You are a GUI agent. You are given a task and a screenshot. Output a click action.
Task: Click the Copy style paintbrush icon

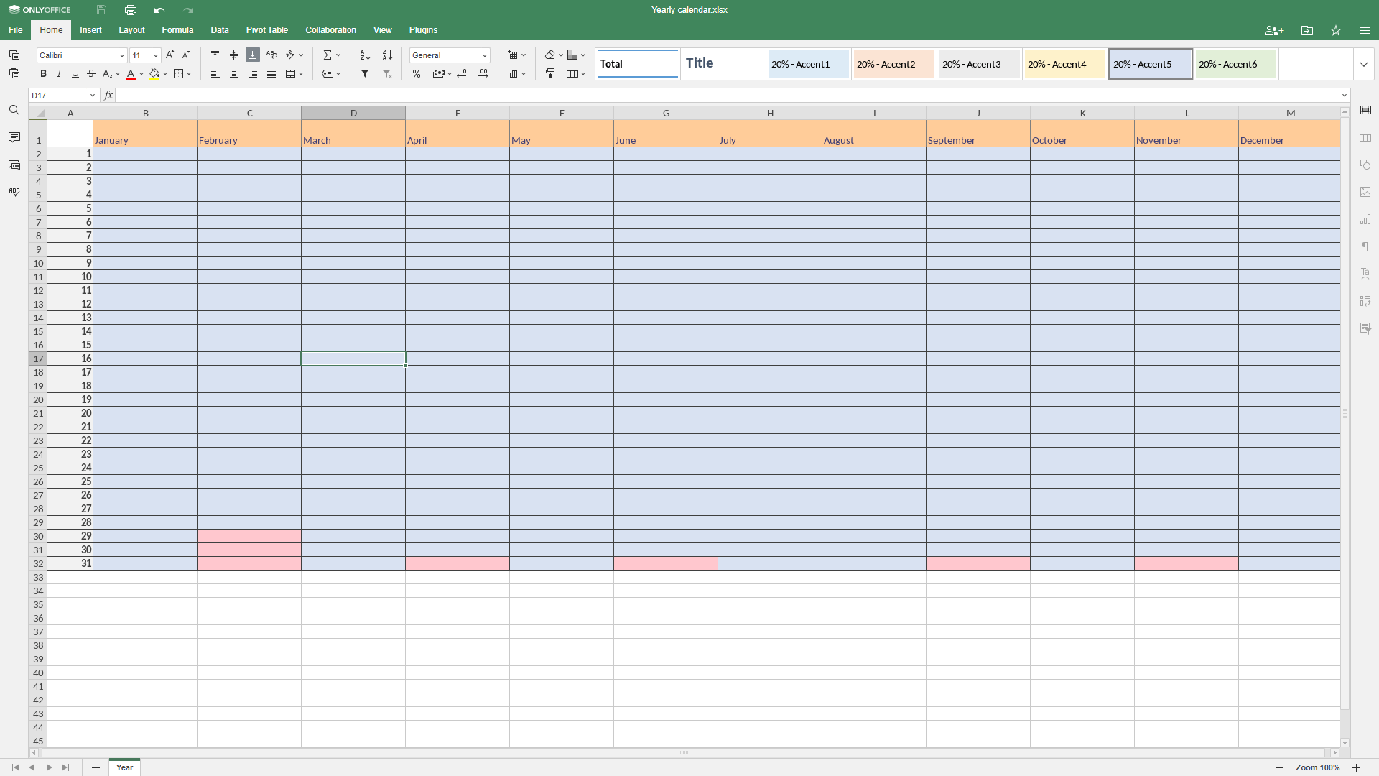click(550, 74)
